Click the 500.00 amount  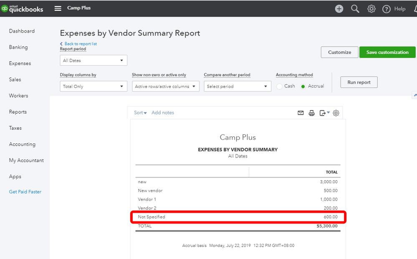(331, 191)
